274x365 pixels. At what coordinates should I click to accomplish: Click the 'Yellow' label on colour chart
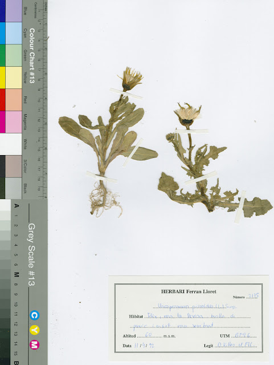point(25,78)
